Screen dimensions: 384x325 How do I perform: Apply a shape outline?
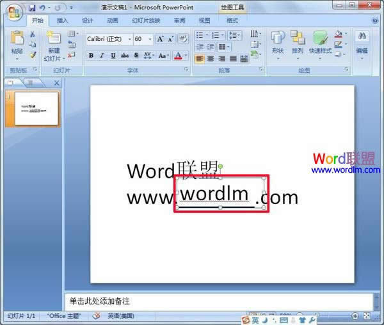pos(338,44)
